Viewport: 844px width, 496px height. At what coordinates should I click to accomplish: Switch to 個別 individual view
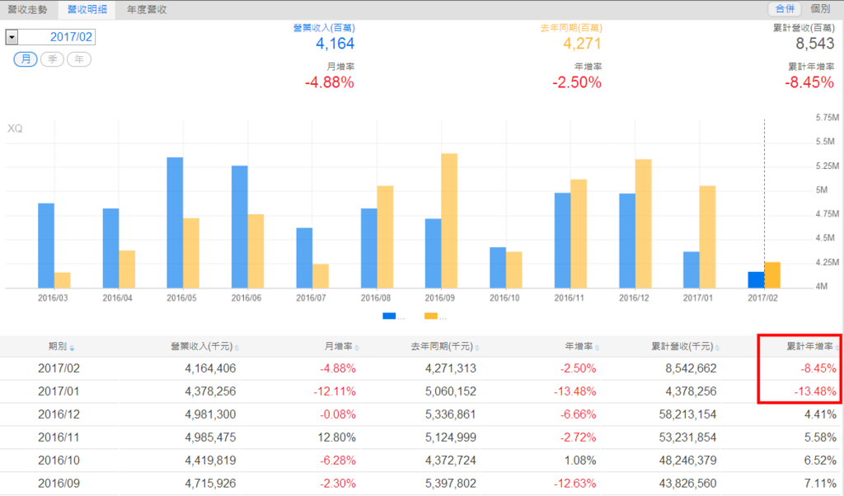tap(820, 8)
